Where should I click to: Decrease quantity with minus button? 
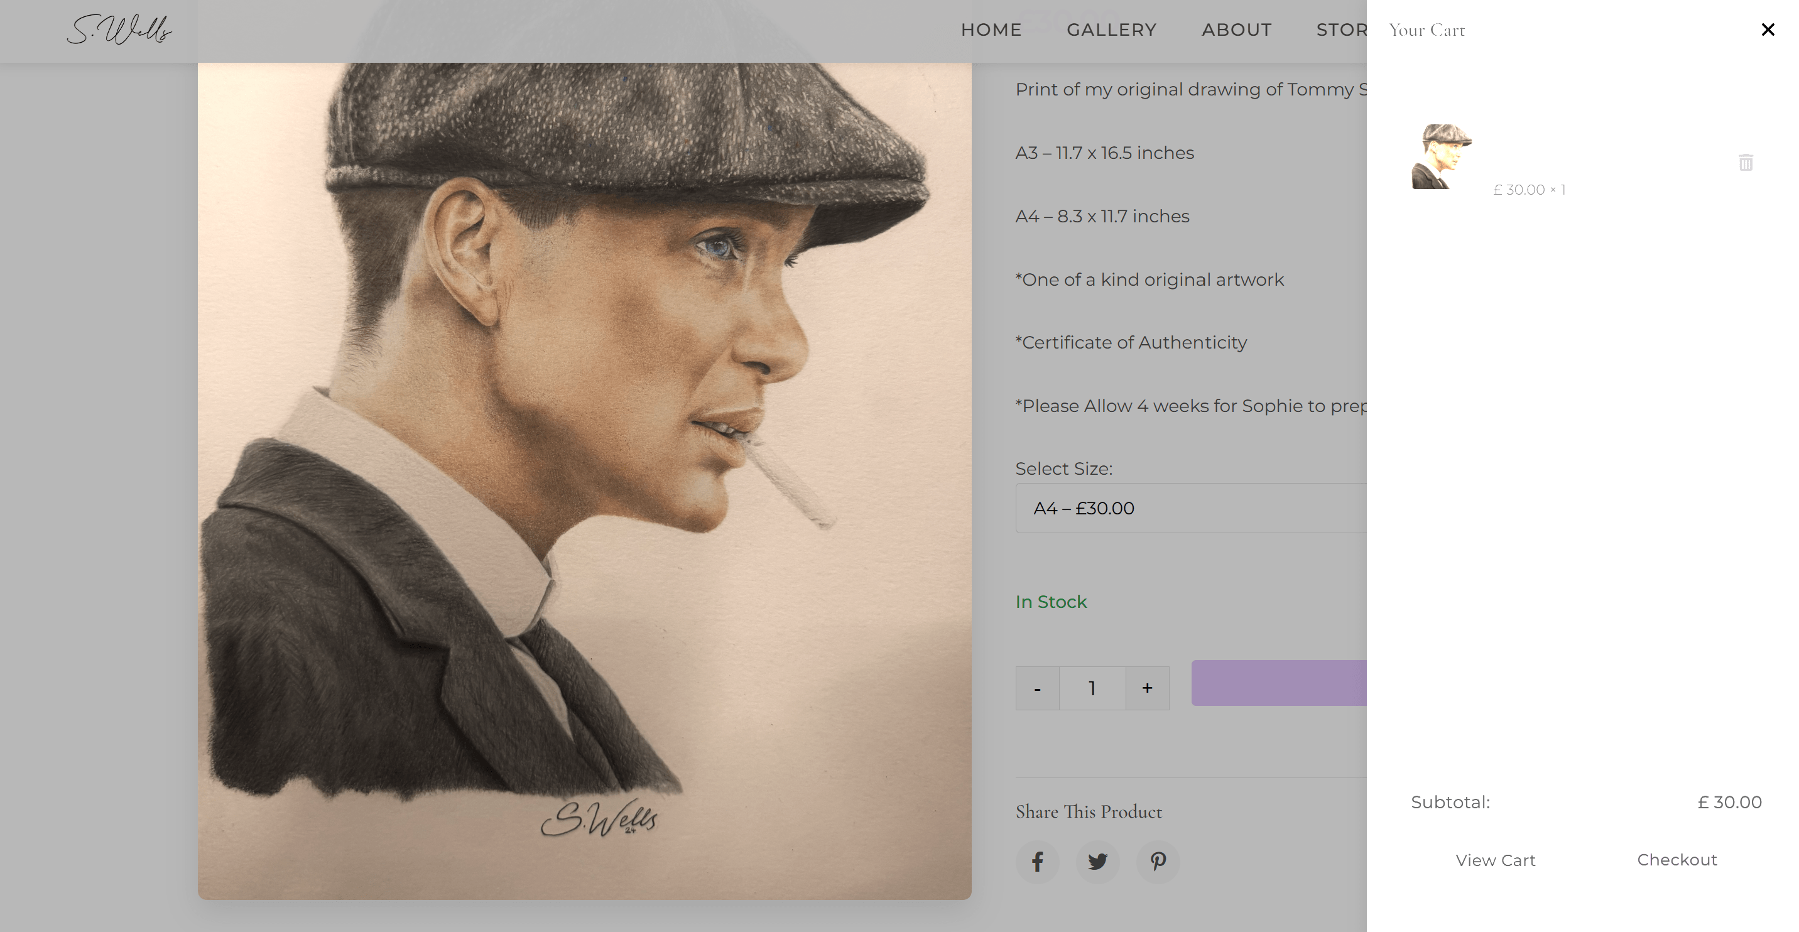pyautogui.click(x=1037, y=688)
